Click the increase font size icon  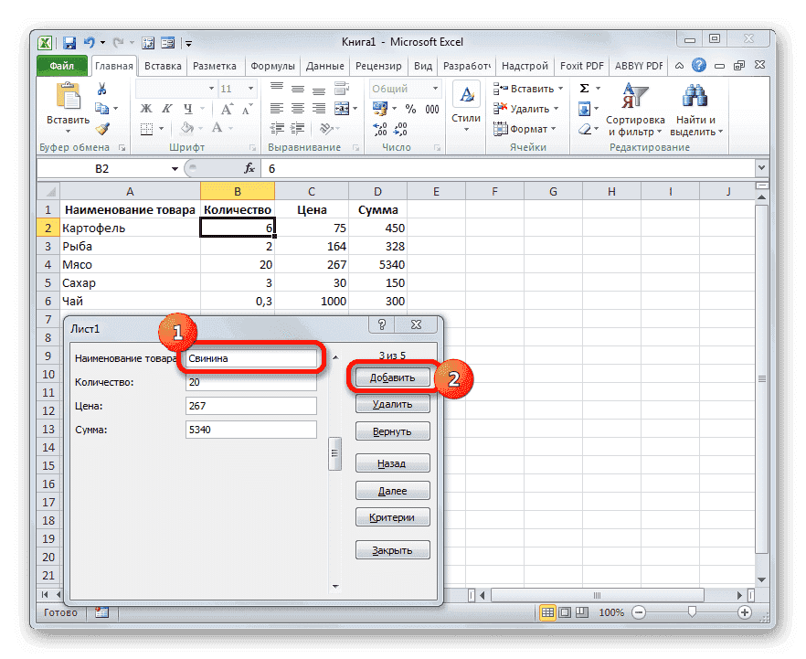point(227,108)
